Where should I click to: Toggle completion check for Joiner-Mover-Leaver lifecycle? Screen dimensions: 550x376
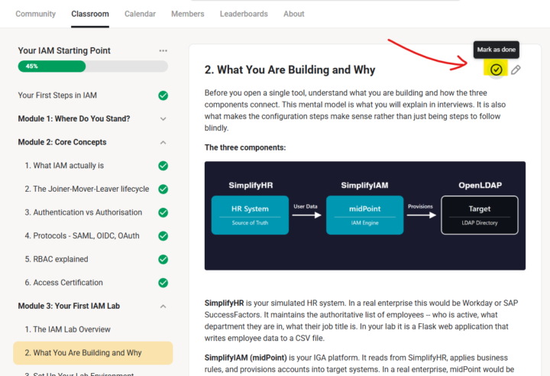(x=163, y=190)
